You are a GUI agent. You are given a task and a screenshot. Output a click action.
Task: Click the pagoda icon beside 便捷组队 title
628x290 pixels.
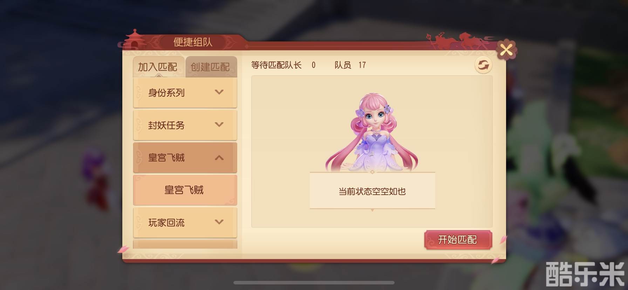pyautogui.click(x=134, y=39)
